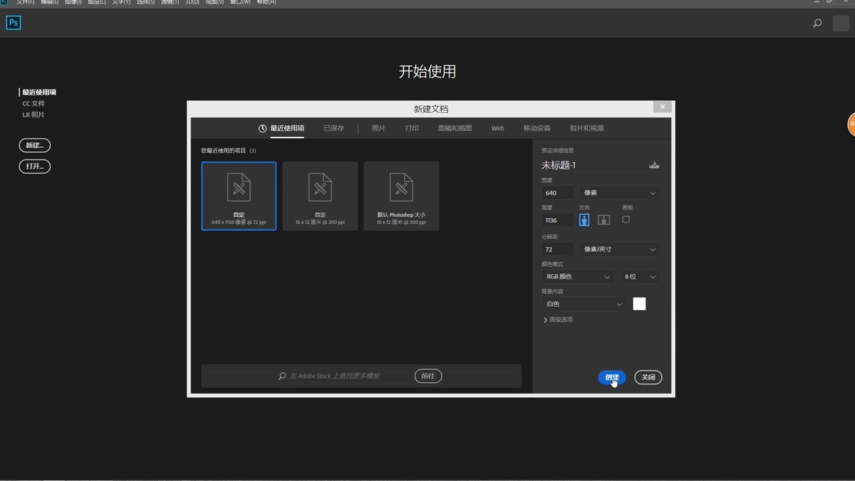The height and width of the screenshot is (481, 855).
Task: Click the 打开... button on start screen
Action: tap(35, 167)
